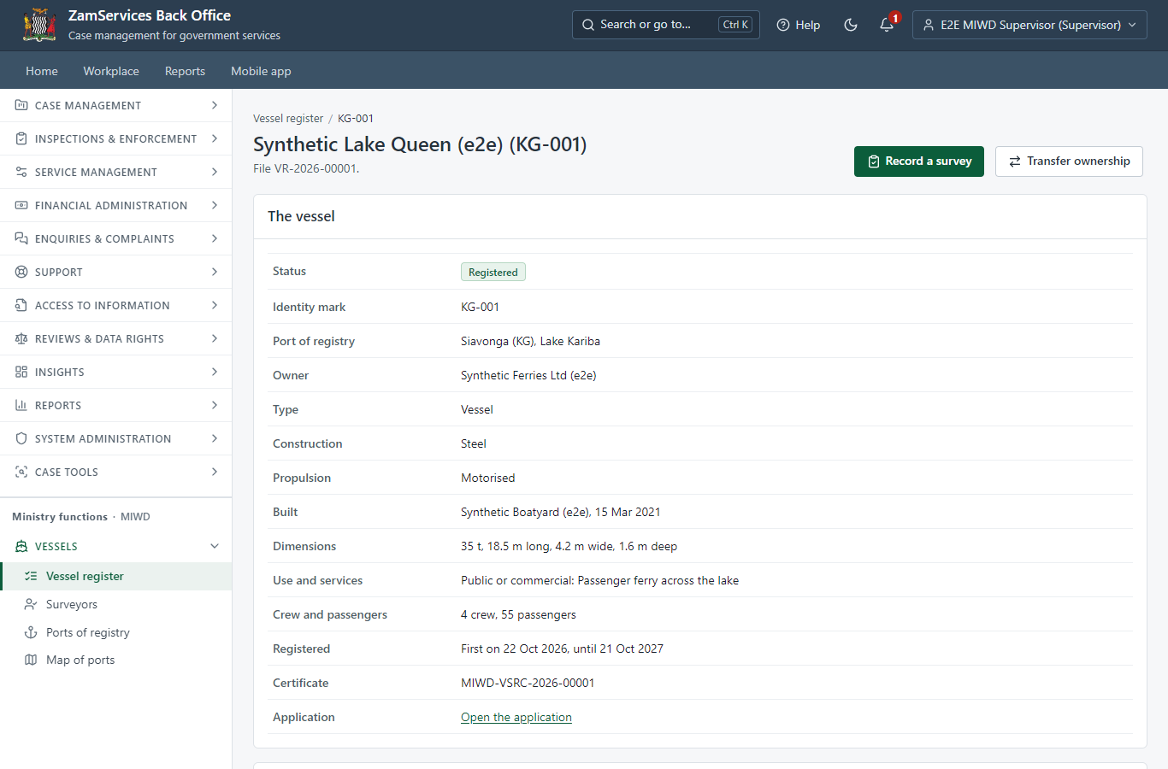Viewport: 1168px width, 769px height.
Task: Open the Help button
Action: [x=799, y=25]
